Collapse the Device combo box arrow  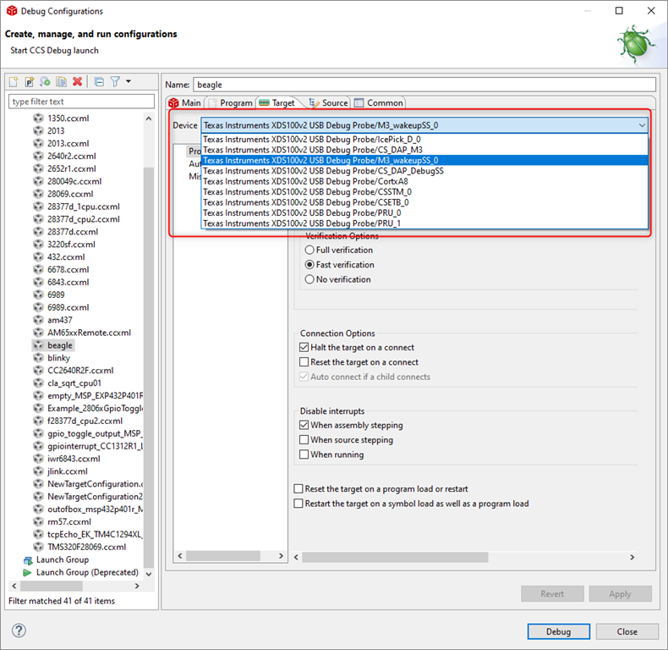coord(642,125)
